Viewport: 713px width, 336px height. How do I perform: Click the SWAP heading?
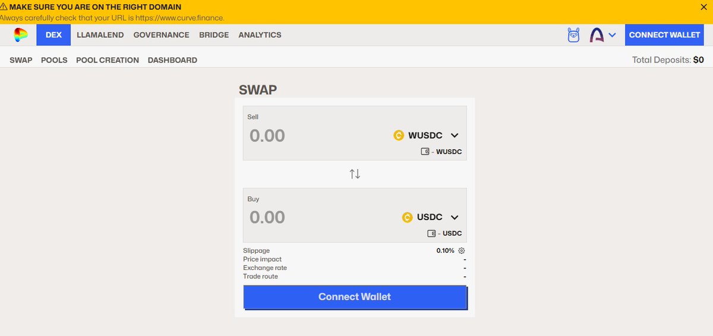tap(258, 90)
